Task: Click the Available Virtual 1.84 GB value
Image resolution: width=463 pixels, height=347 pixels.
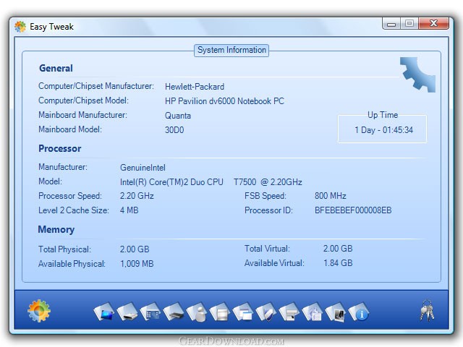Action: (338, 263)
